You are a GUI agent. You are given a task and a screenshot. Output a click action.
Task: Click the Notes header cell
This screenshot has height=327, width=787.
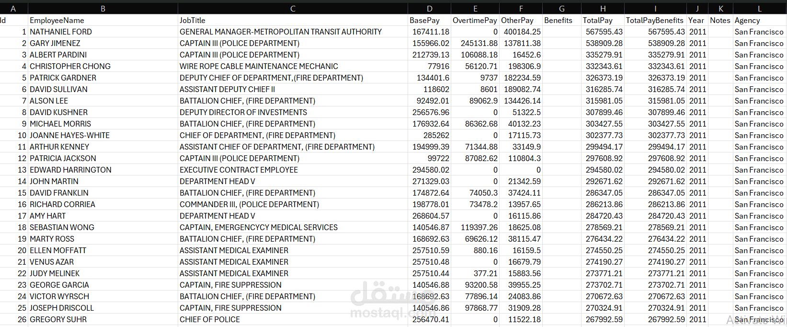[720, 20]
